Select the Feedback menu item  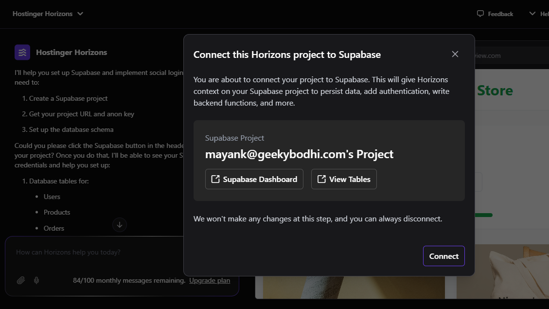pyautogui.click(x=495, y=14)
